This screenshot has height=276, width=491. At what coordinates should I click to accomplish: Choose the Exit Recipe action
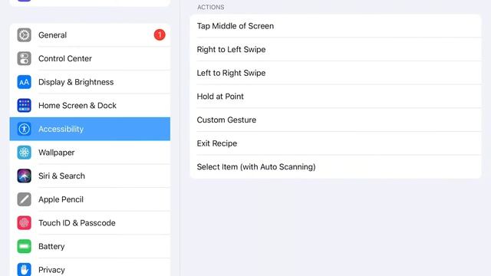coord(335,143)
